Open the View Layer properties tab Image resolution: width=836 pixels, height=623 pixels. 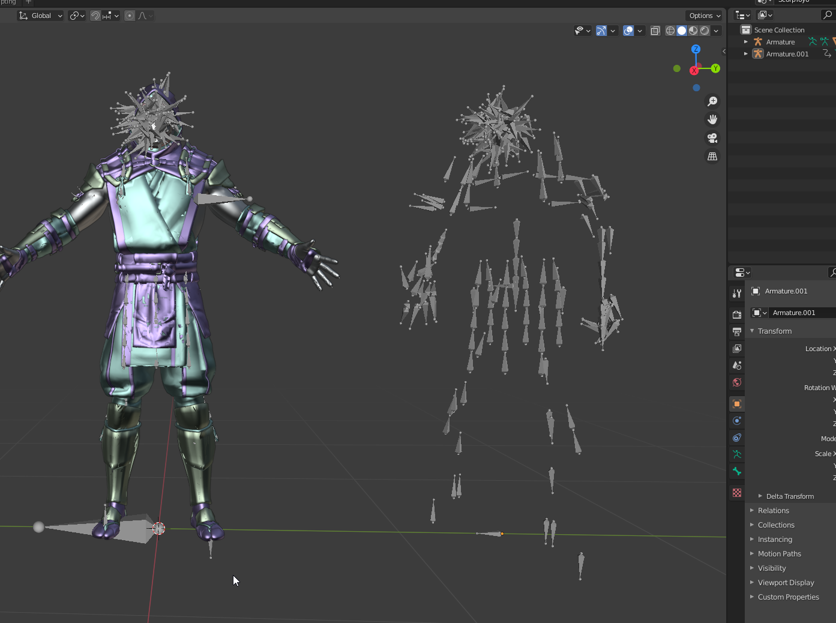click(737, 348)
